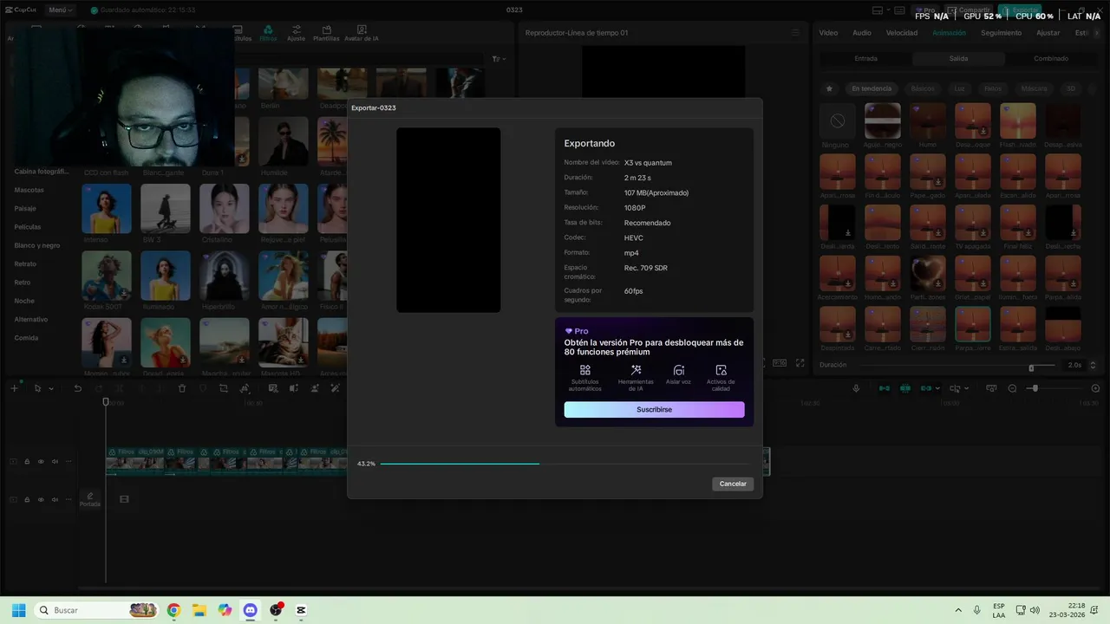This screenshot has height=624, width=1110.
Task: Switch to the Video inspector tab
Action: tap(828, 33)
